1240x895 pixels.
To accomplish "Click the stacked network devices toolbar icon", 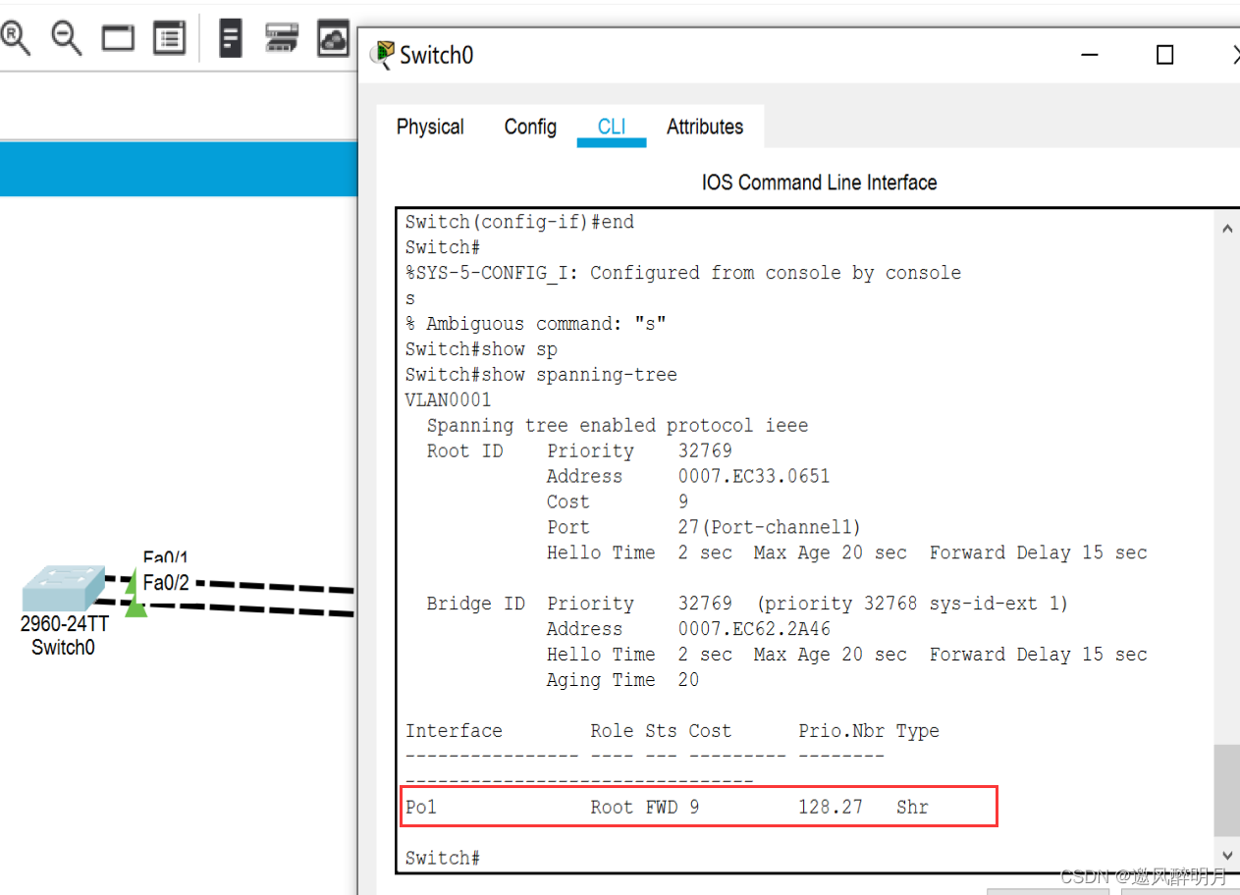I will (282, 38).
